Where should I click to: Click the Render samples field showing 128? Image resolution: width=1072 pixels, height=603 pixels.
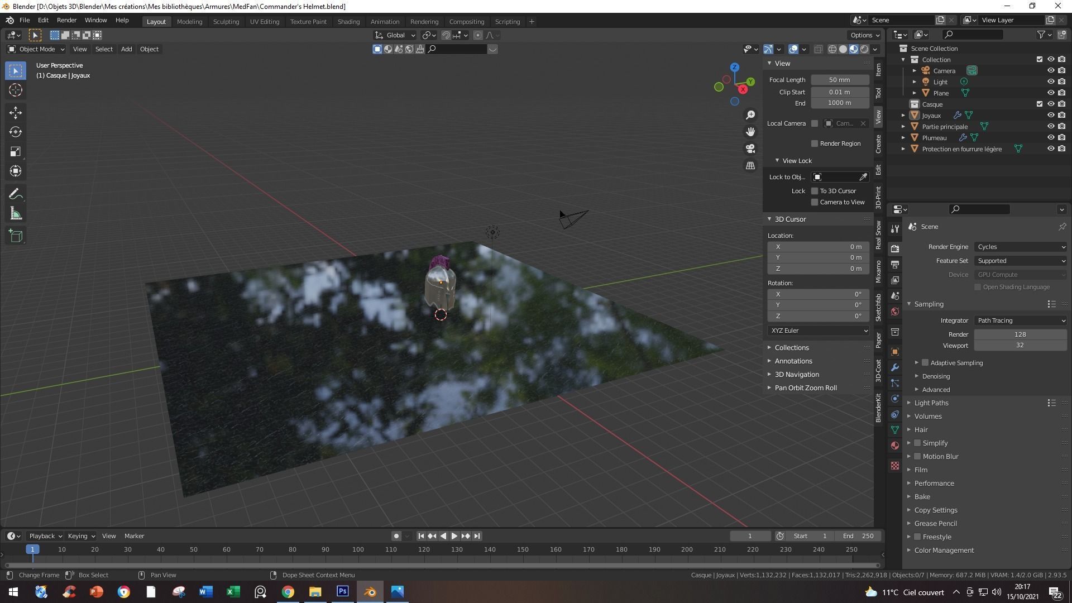pyautogui.click(x=1020, y=334)
